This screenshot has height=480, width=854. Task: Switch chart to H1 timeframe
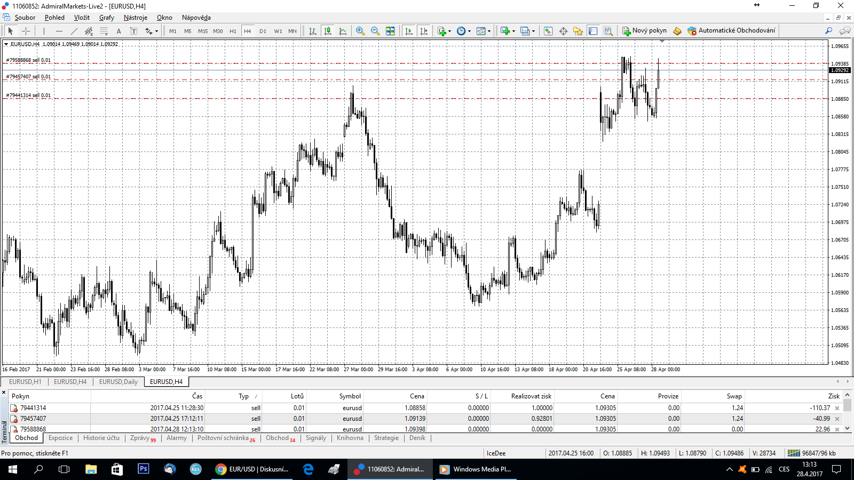[x=233, y=31]
